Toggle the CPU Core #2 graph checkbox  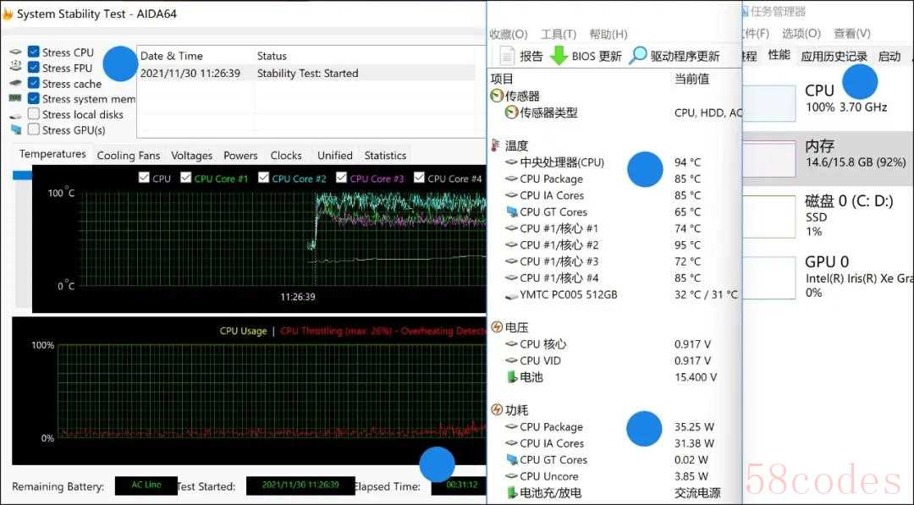tap(263, 178)
